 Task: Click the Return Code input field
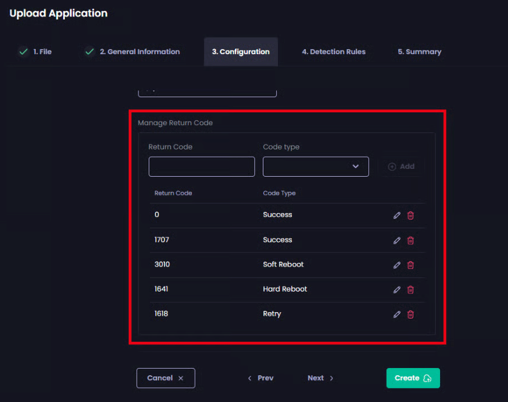[x=202, y=166]
